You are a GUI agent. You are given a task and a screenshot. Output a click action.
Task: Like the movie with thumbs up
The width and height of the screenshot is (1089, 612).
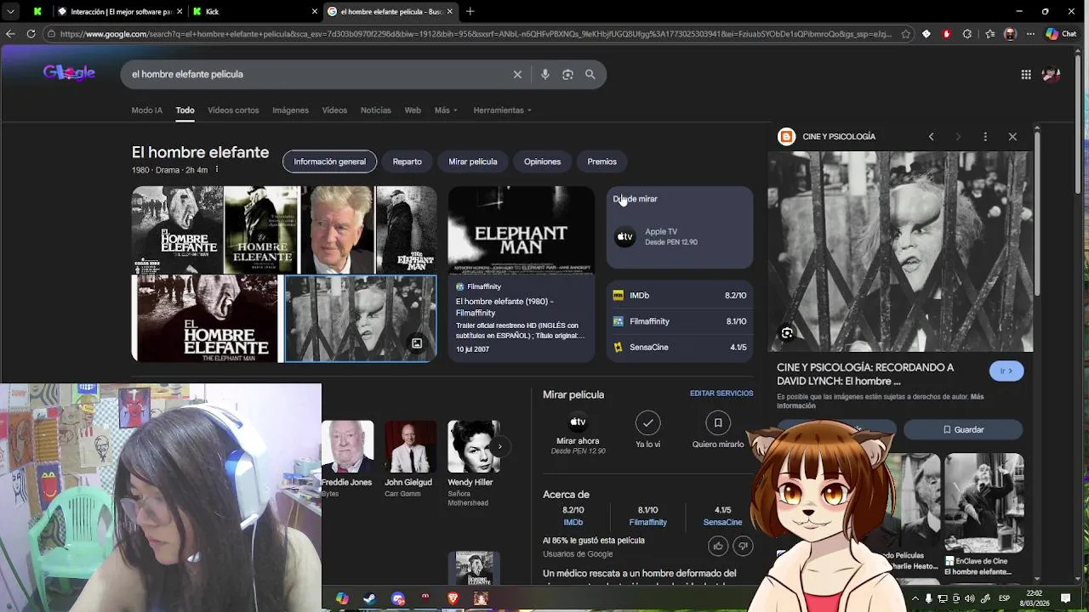[718, 546]
